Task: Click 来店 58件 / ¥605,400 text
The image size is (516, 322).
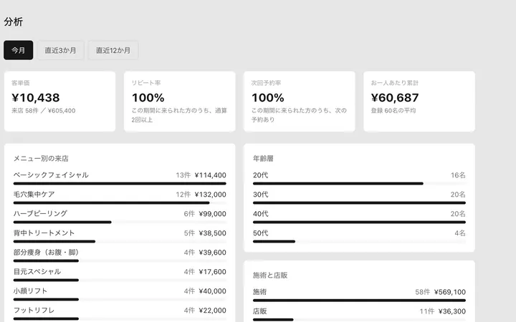Action: pyautogui.click(x=44, y=111)
